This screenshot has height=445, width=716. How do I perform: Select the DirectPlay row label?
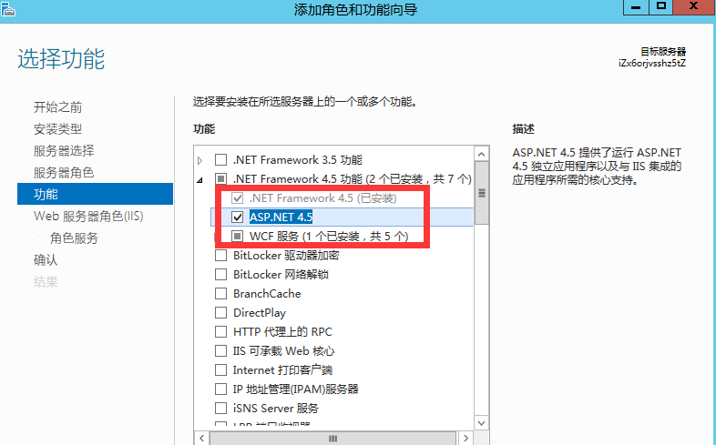pyautogui.click(x=260, y=313)
